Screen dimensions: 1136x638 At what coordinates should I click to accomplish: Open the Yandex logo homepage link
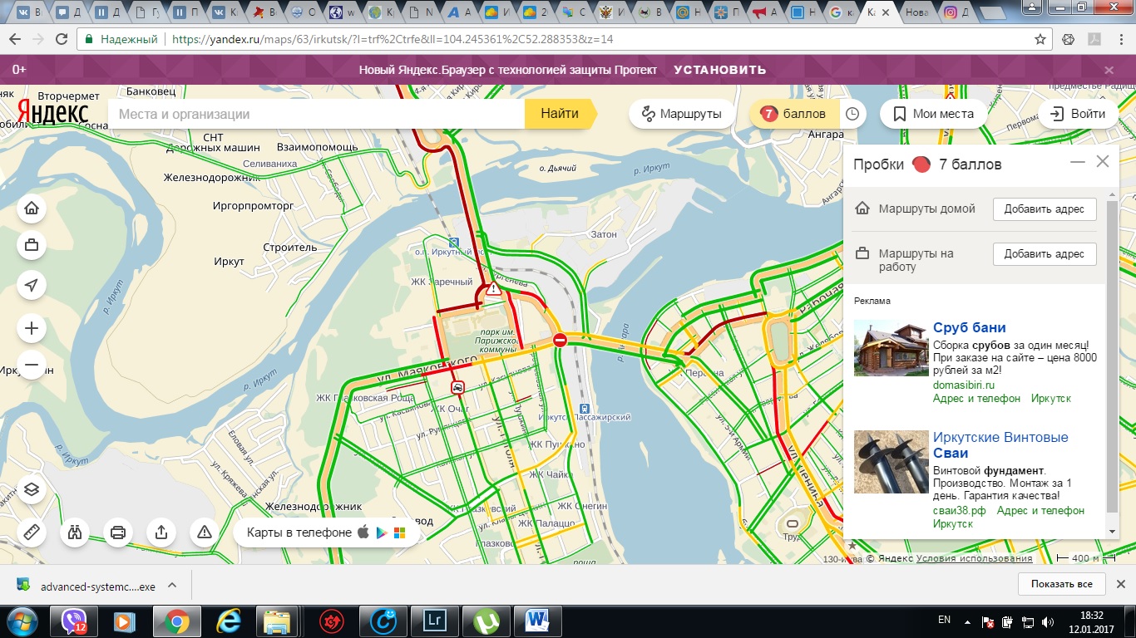pyautogui.click(x=53, y=112)
